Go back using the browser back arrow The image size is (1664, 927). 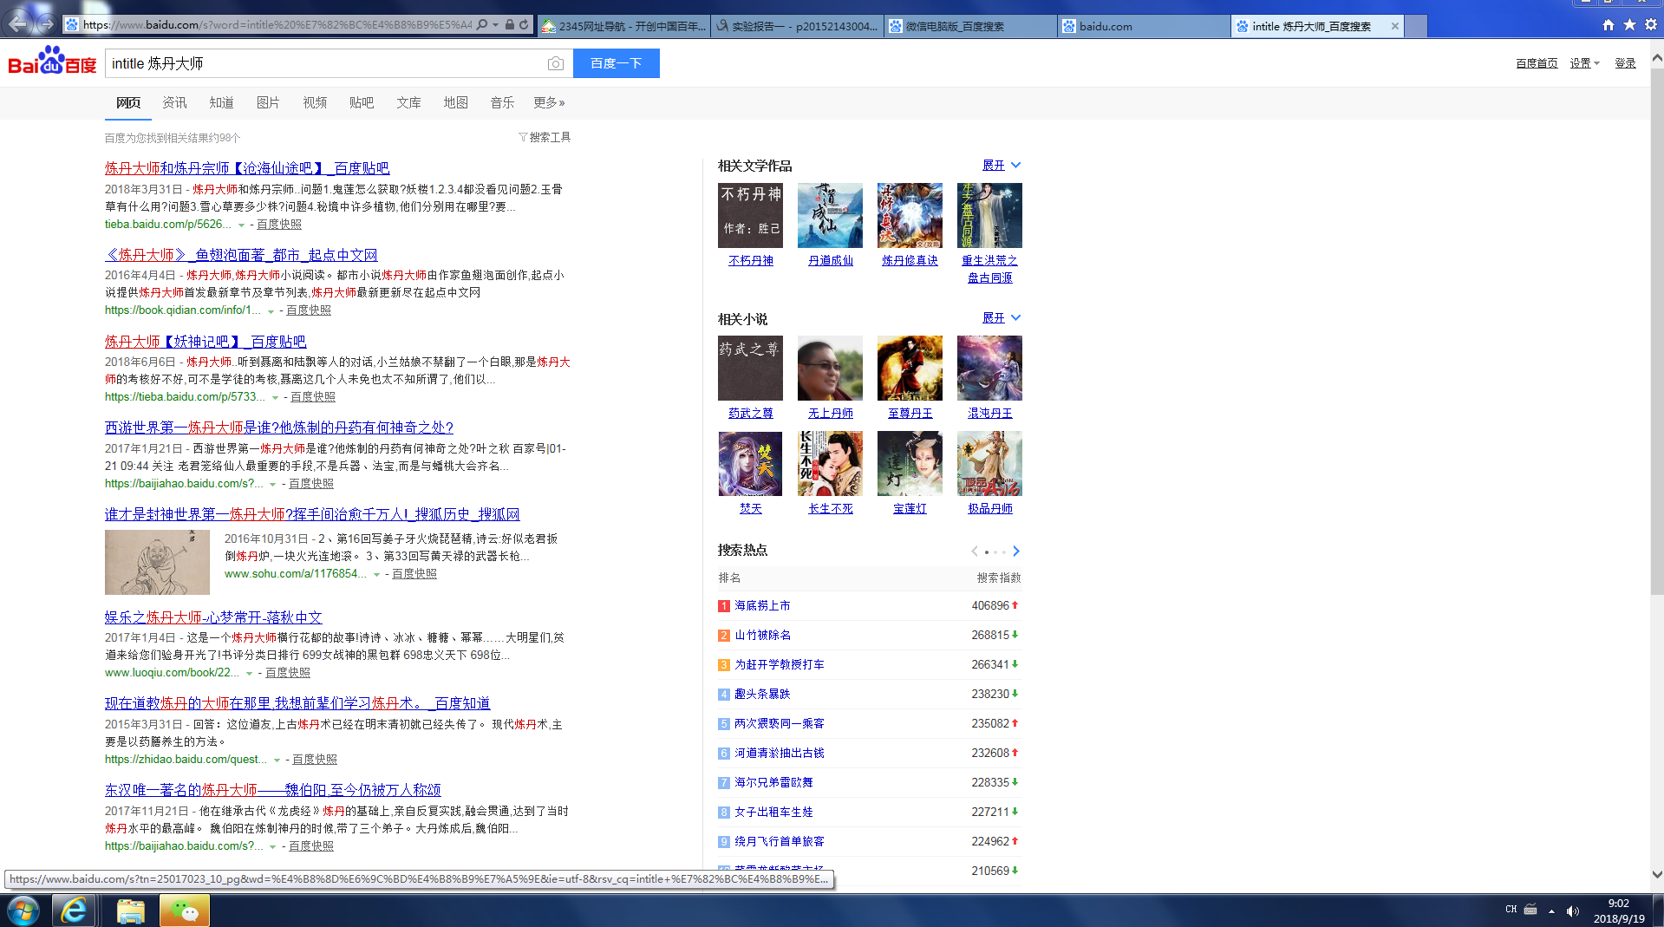point(18,23)
